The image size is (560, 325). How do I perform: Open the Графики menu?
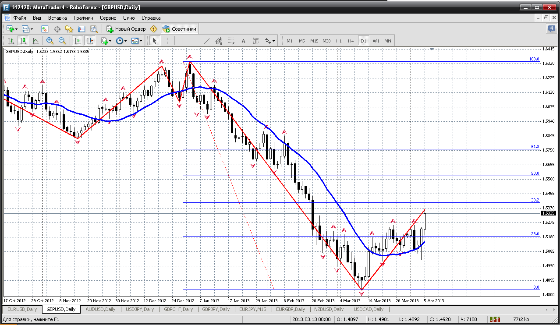pyautogui.click(x=83, y=18)
